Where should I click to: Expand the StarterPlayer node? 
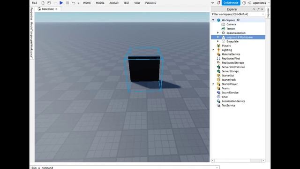coord(213,84)
